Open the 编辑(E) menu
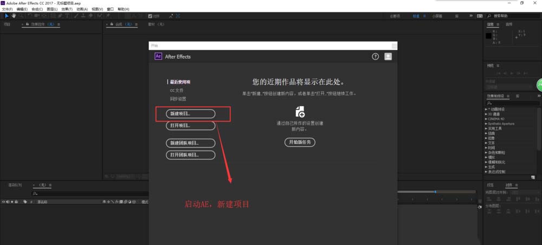This screenshot has width=542, height=245. (22, 9)
